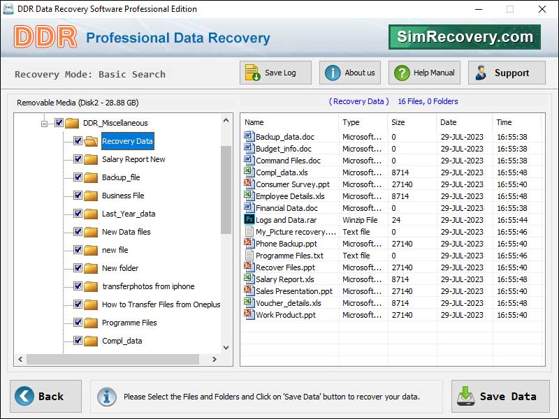Click the Recovery Data open folder icon

click(91, 141)
